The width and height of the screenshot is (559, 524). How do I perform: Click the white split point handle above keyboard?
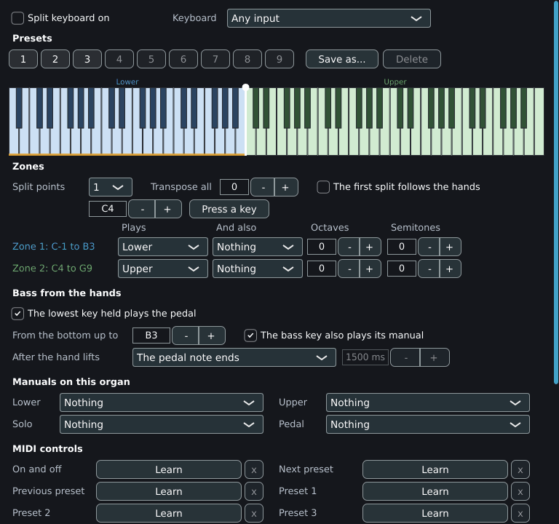click(x=245, y=87)
